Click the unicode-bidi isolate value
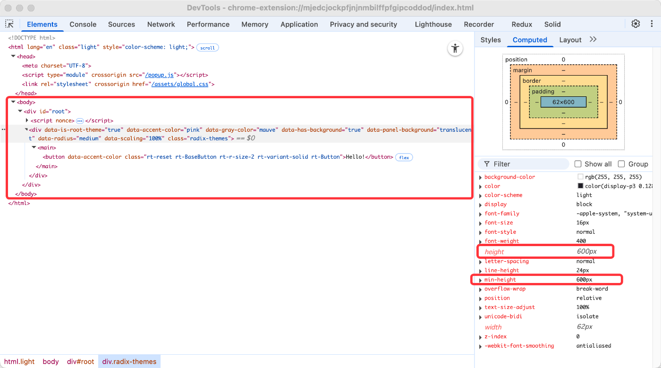Screen dimensions: 661x368 [x=587, y=317]
